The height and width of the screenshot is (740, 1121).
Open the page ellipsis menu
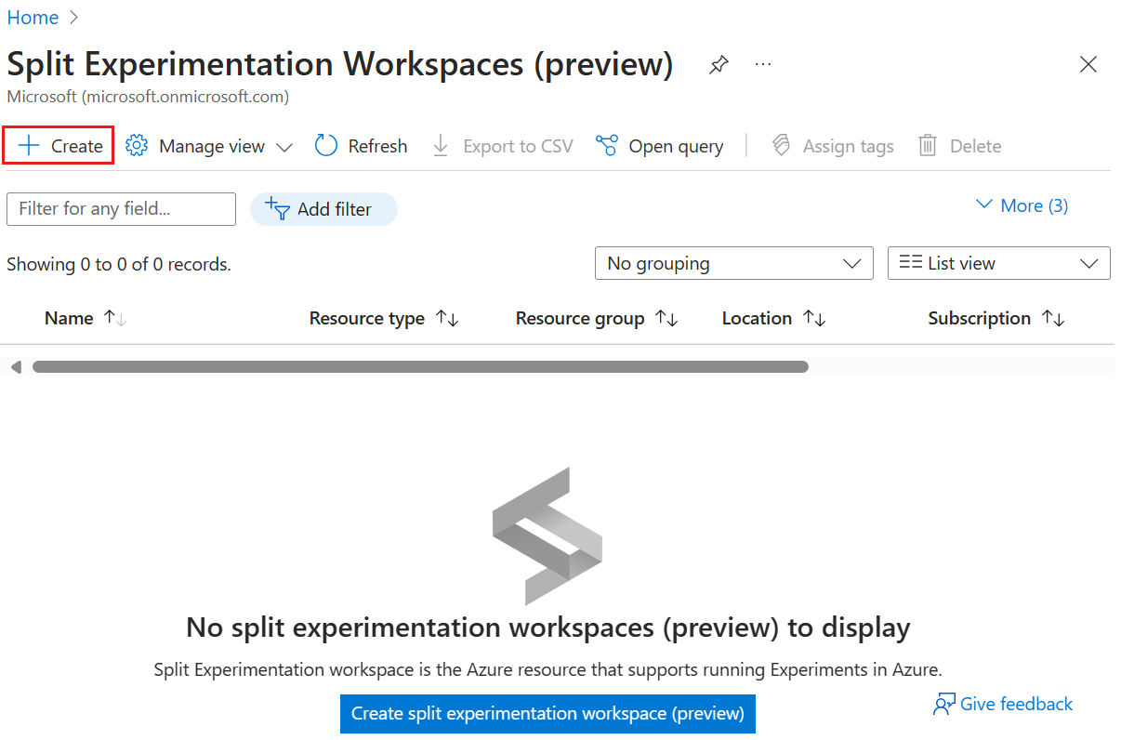[763, 64]
